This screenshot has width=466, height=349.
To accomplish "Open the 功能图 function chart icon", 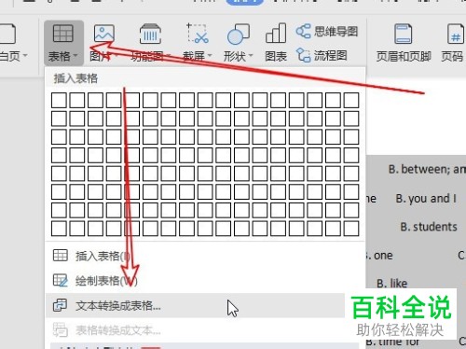I will [x=150, y=34].
